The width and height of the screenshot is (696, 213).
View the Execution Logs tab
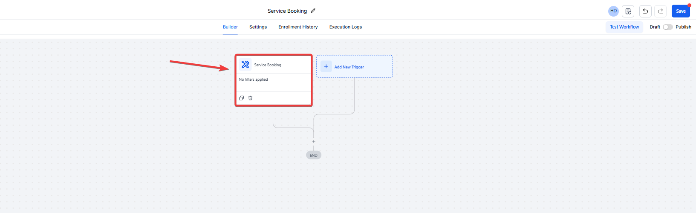[x=345, y=27]
